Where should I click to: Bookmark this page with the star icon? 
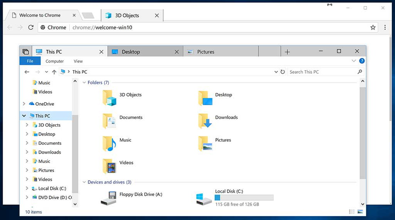373,27
